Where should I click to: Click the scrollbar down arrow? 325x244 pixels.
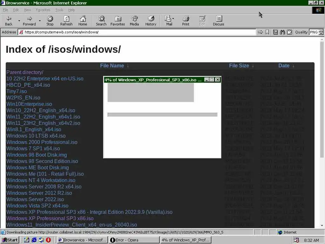(x=322, y=226)
